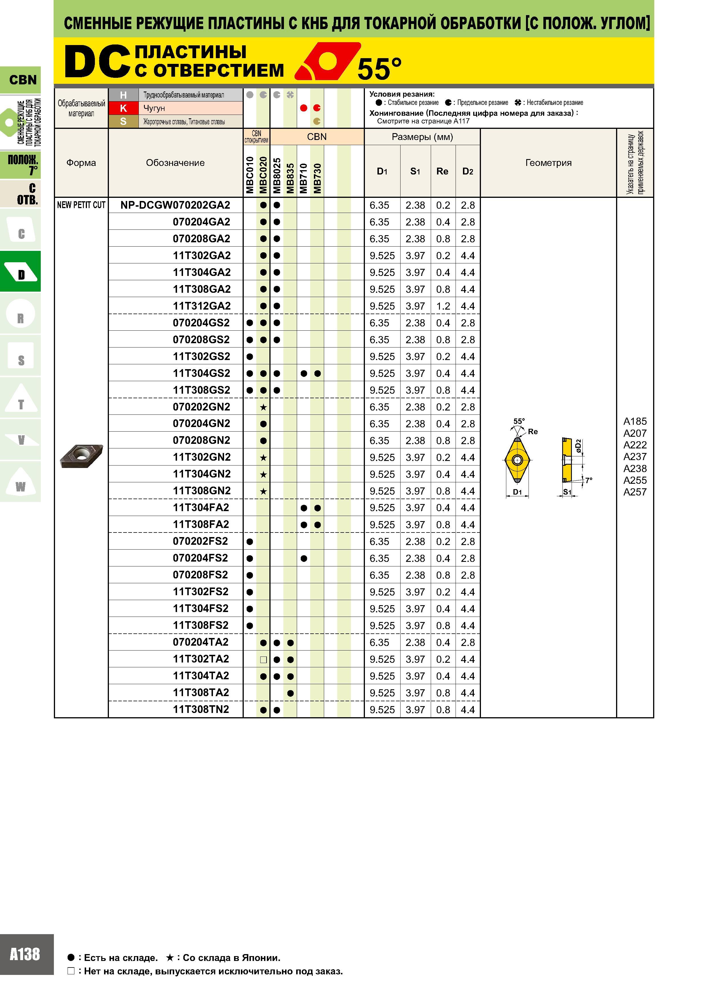
Task: Select the С ОТВ. side tab
Action: pyautogui.click(x=21, y=193)
